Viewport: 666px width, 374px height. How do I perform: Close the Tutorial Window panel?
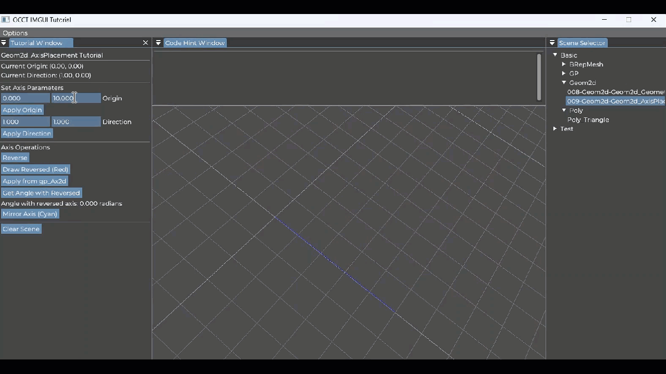pyautogui.click(x=145, y=43)
